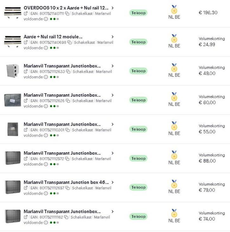Viewport: 230px width, 232px height.
Task: Click external link icon for EAN 8017521112572
Action: point(26,159)
